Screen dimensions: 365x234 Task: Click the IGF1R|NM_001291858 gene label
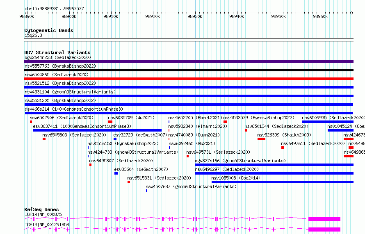pyautogui.click(x=47, y=225)
